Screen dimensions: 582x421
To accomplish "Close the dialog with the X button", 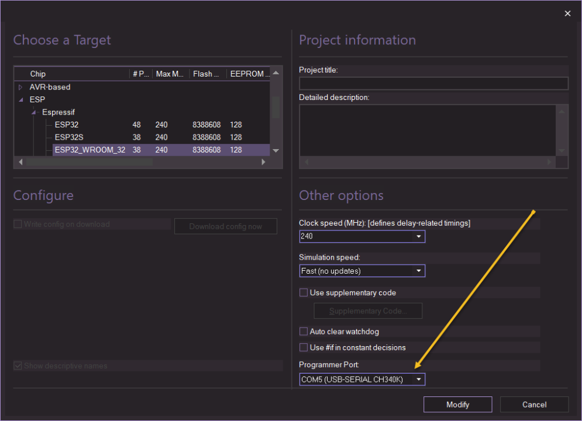I will coord(567,13).
